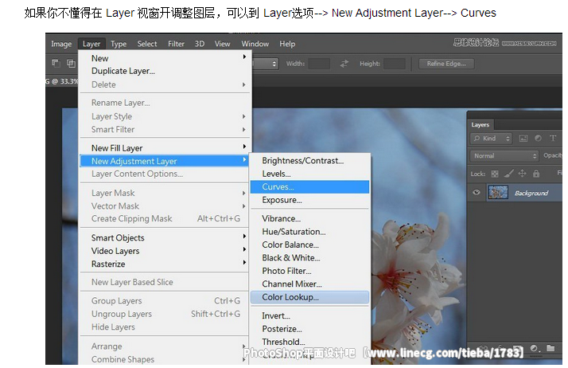
Task: Open the Select menu
Action: pyautogui.click(x=147, y=44)
